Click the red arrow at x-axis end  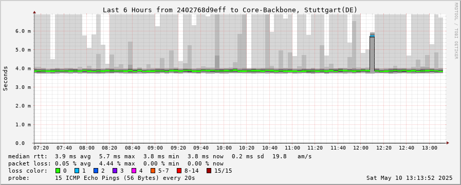click(448, 143)
